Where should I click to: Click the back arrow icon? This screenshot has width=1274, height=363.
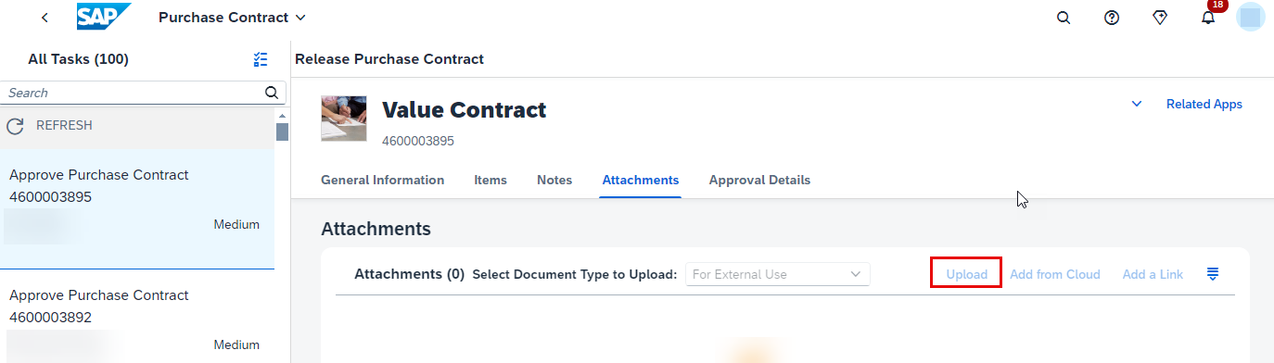coord(45,18)
